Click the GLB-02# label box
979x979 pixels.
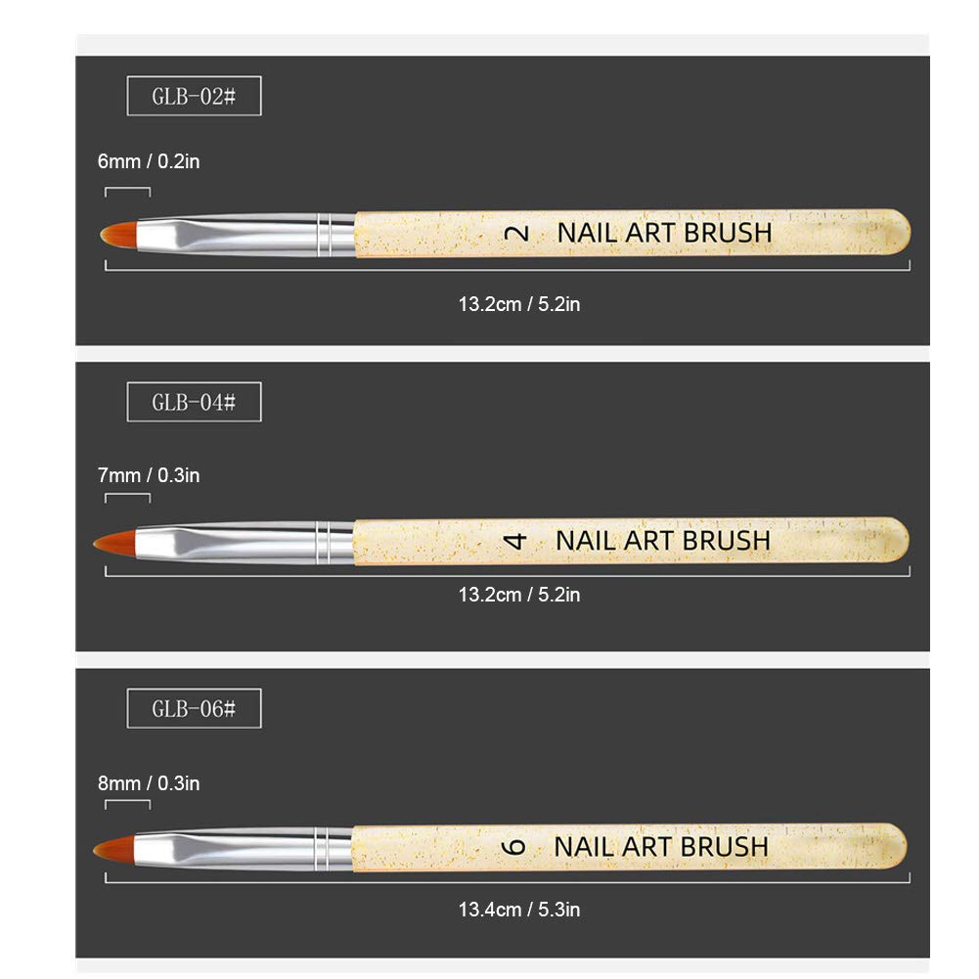click(194, 96)
